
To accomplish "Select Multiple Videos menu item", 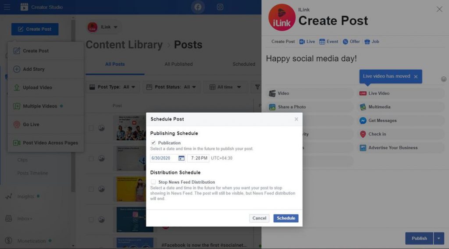I will pos(46,106).
